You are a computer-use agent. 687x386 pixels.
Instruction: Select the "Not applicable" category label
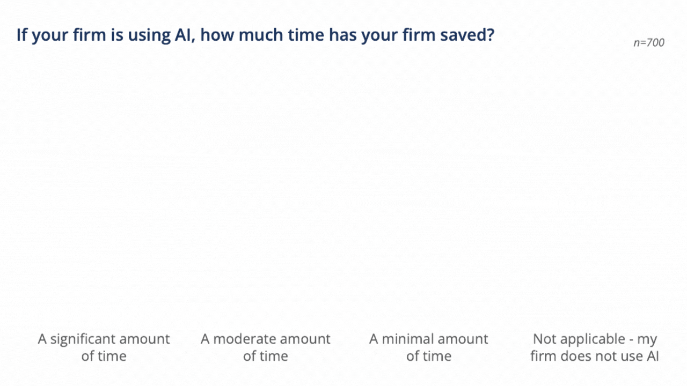click(595, 347)
